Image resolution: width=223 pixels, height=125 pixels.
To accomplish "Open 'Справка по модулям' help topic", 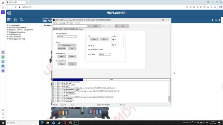I will click(17, 32).
